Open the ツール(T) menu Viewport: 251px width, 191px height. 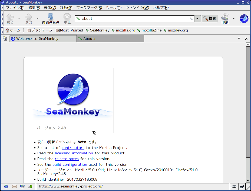(x=114, y=8)
